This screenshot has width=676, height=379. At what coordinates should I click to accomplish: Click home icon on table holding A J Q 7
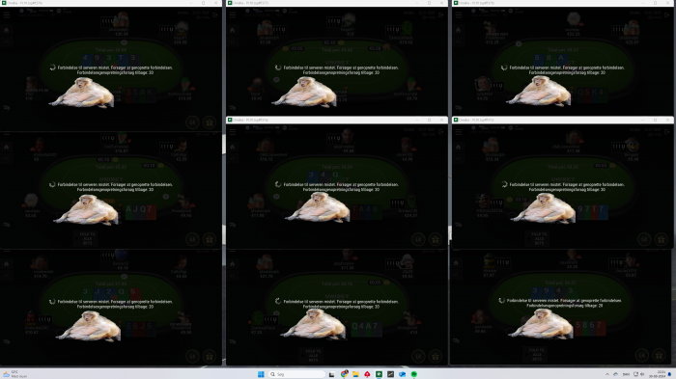7,148
